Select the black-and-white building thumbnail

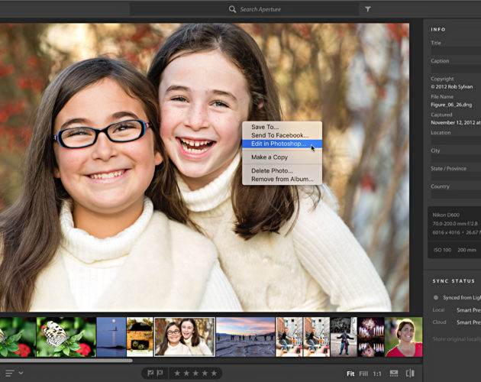point(344,337)
